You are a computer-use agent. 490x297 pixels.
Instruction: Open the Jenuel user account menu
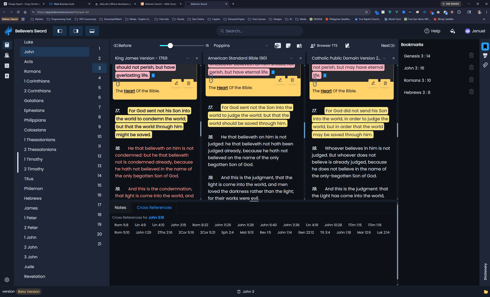475,31
